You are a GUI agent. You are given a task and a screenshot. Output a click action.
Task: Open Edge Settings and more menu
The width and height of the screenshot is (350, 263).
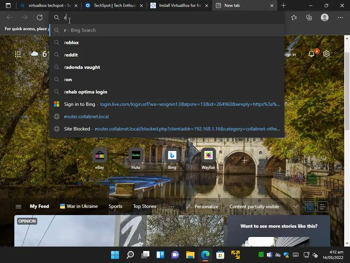(340, 17)
